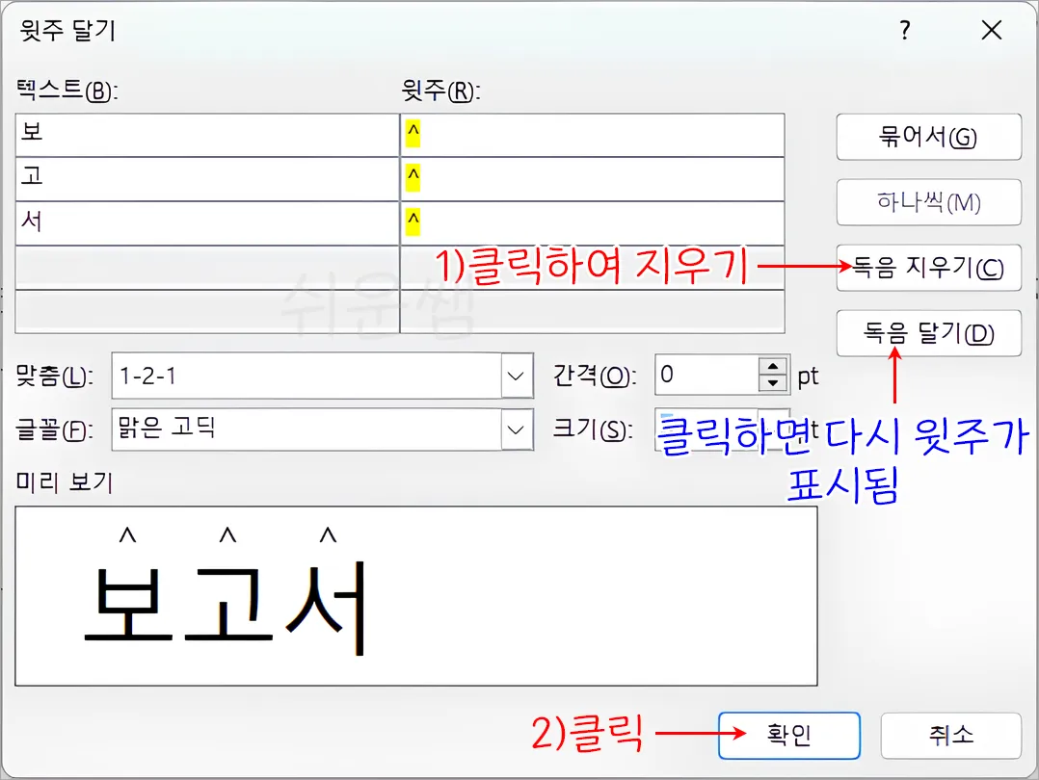The width and height of the screenshot is (1039, 780).
Task: Open the 글꼴(F) font dropdown showing 맑은 고딕
Action: 318,429
